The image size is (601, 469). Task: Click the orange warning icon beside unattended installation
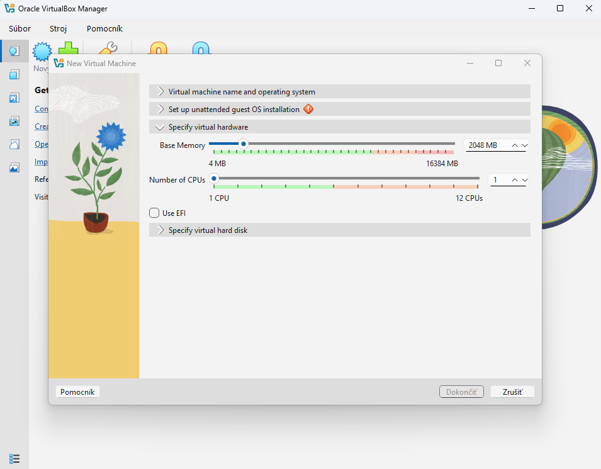tap(308, 109)
